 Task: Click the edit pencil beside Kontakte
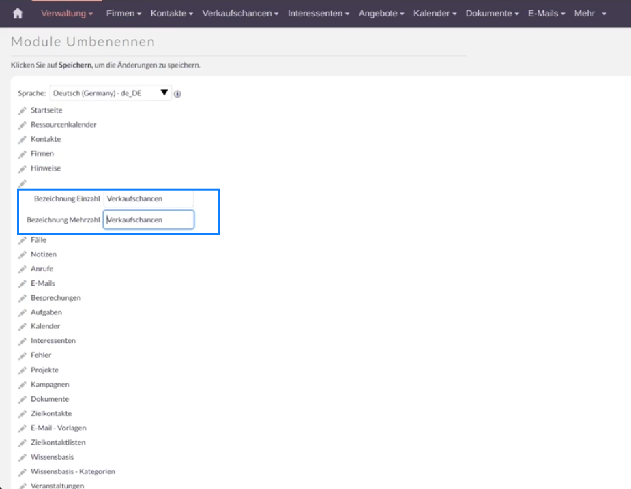23,139
